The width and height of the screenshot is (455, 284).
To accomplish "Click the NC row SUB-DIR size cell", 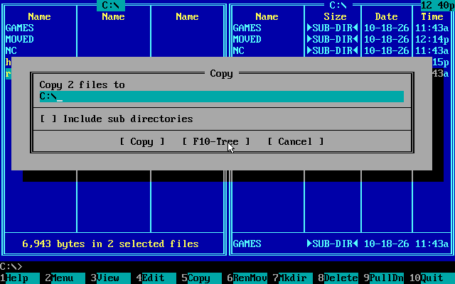I will click(x=332, y=50).
